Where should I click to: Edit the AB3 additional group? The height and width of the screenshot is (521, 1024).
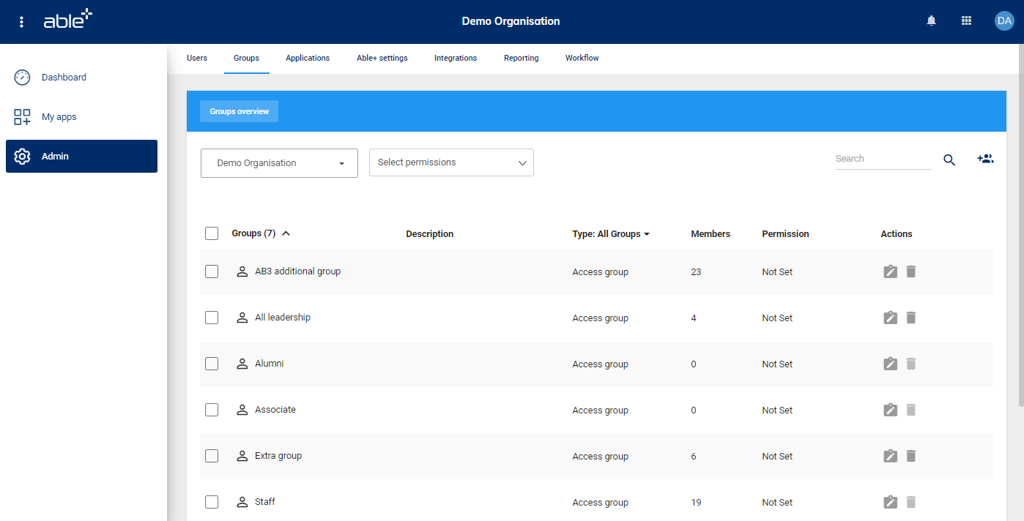[890, 271]
